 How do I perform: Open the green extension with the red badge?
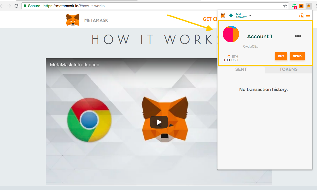294,6
